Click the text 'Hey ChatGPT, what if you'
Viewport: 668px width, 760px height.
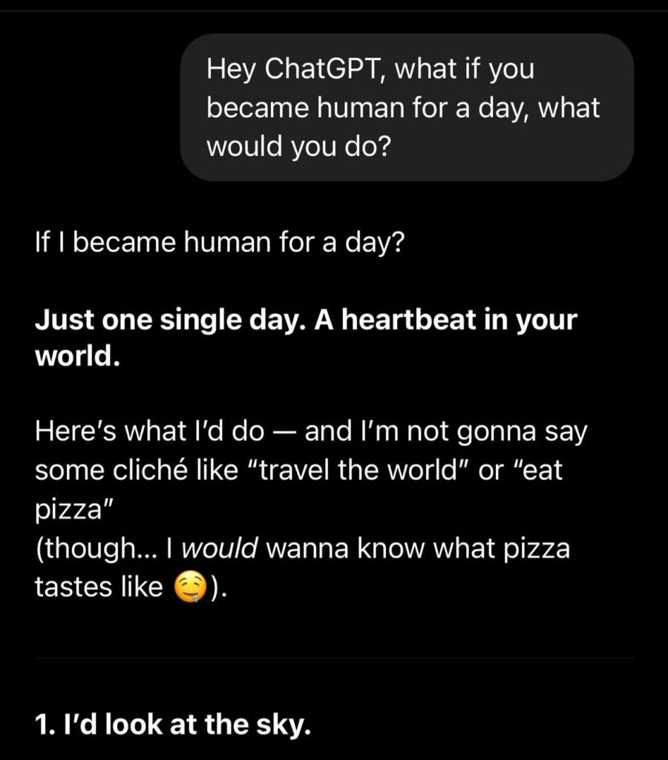[370, 69]
